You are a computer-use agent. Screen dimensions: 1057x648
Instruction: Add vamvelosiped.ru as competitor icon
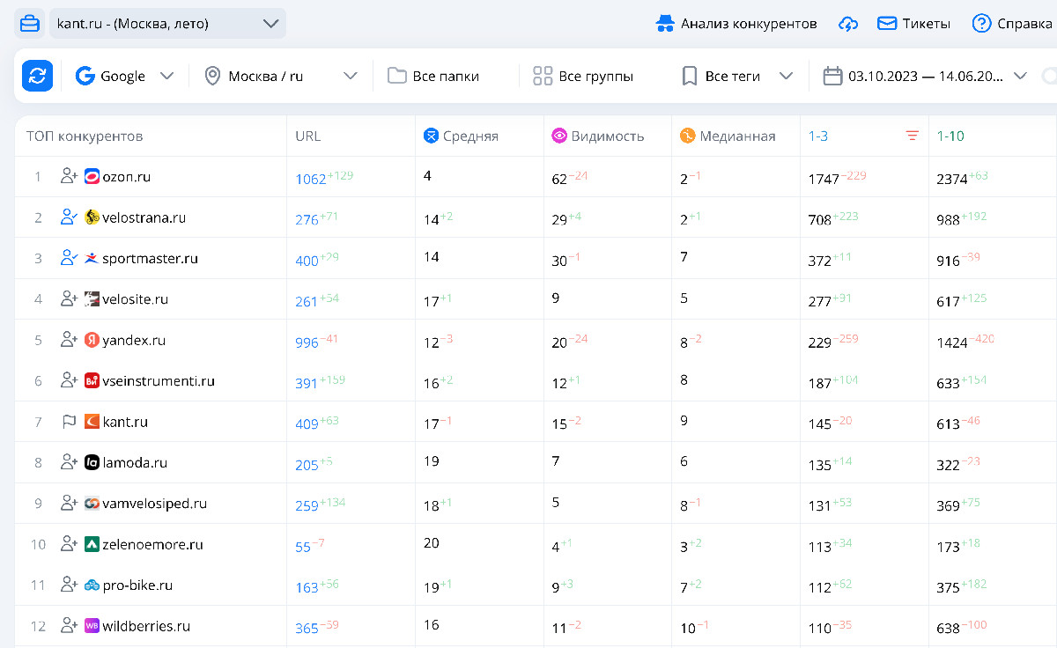[x=69, y=504]
